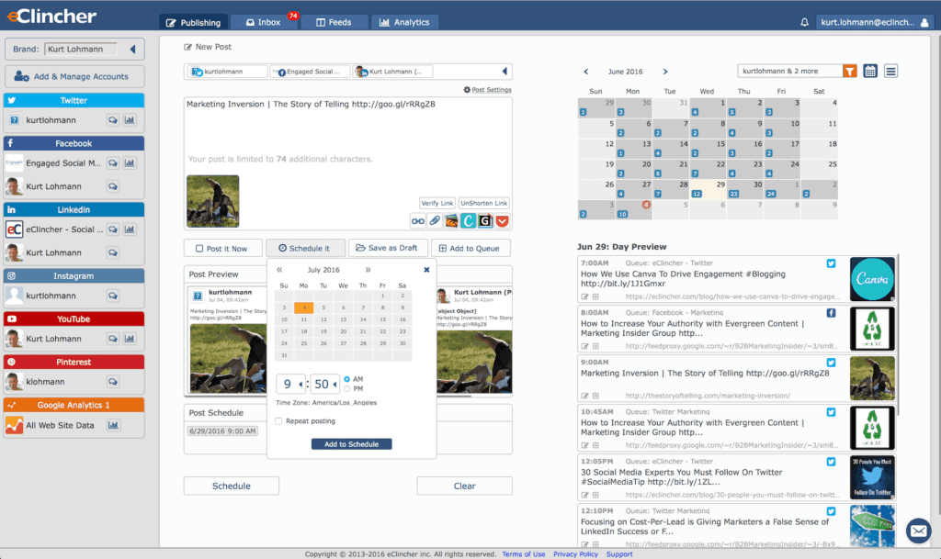The width and height of the screenshot is (941, 559).
Task: Open the chat envelope bubble icon
Action: click(918, 531)
